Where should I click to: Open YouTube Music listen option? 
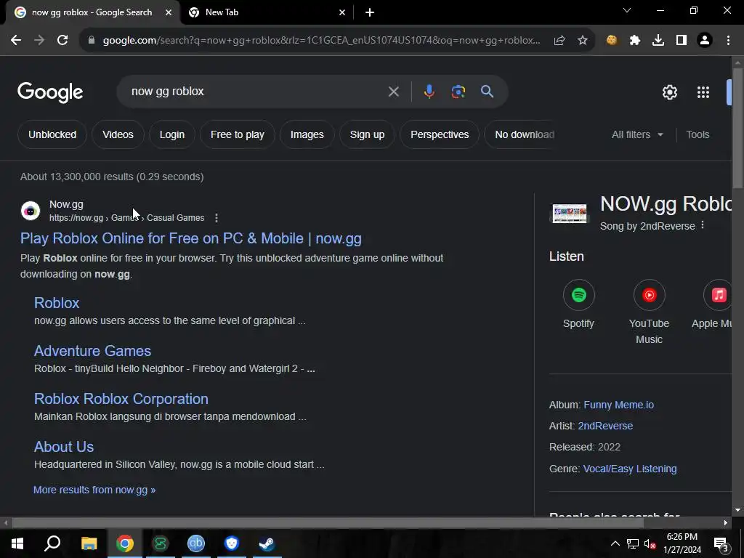(x=649, y=312)
